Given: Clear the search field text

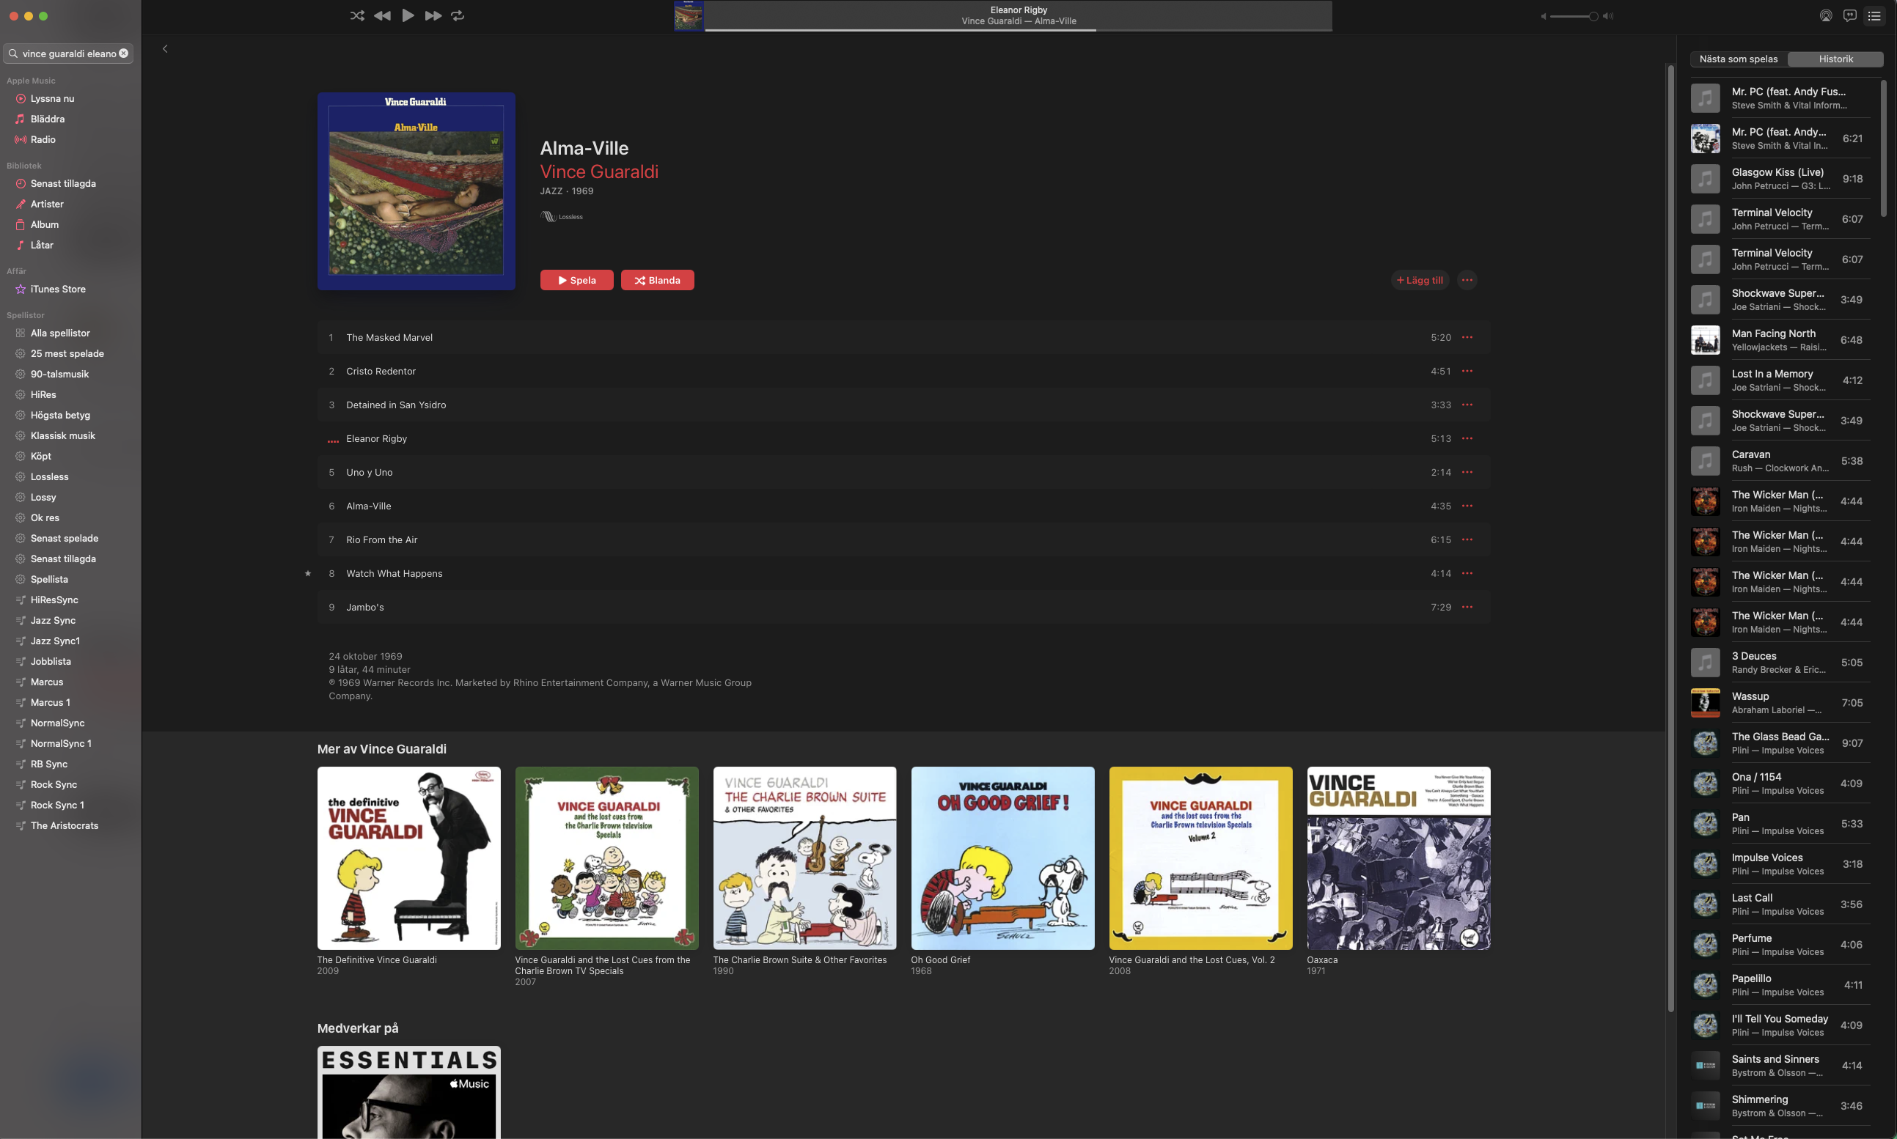Looking at the screenshot, I should click(124, 54).
